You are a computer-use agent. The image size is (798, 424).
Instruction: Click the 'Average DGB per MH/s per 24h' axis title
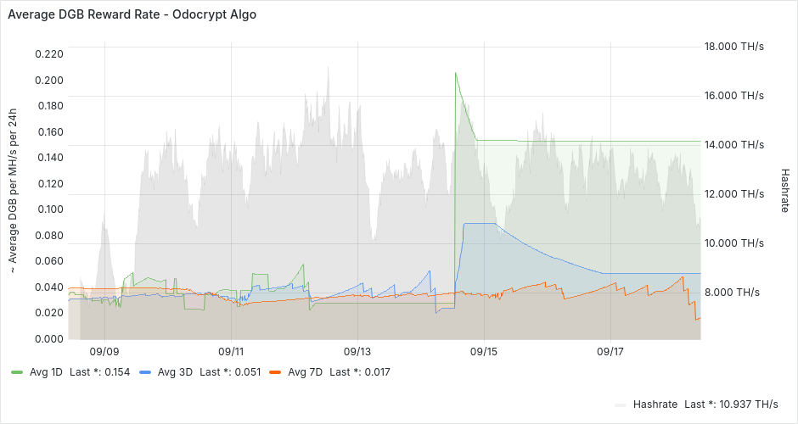[13, 191]
